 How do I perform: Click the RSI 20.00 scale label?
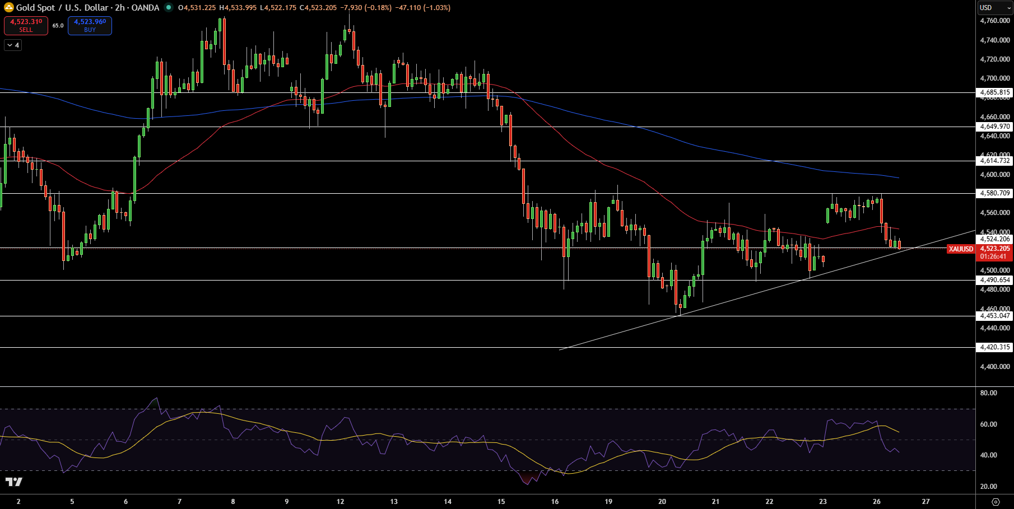988,487
